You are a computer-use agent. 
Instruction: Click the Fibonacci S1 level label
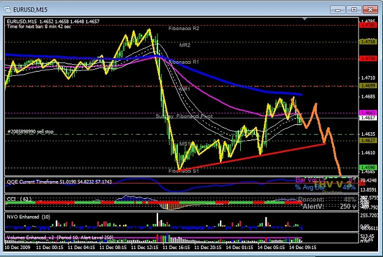184,171
